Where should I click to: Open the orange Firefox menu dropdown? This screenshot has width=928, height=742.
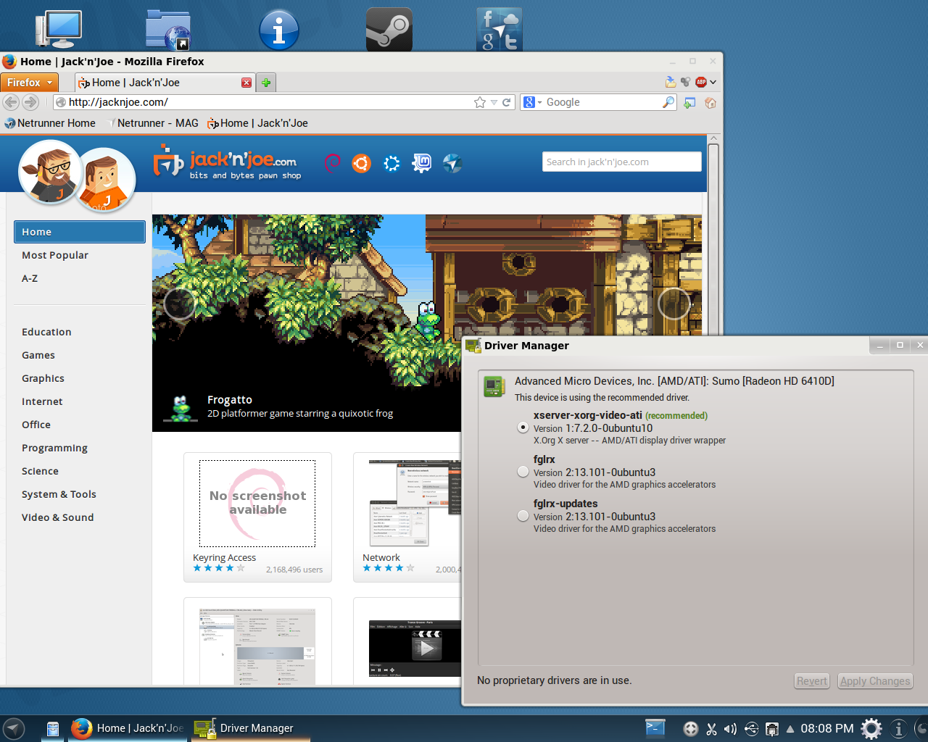tap(30, 83)
